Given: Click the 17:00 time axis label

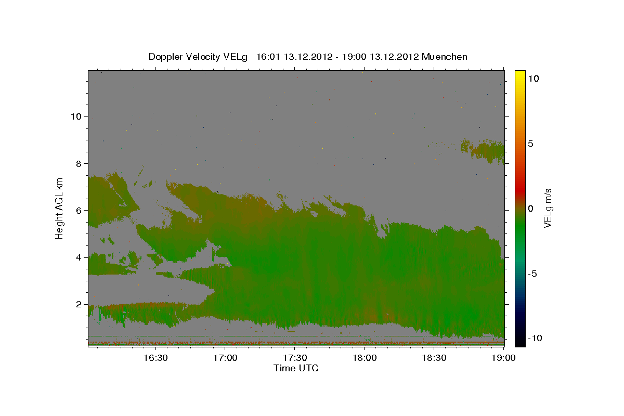Looking at the screenshot, I should coord(225,358).
